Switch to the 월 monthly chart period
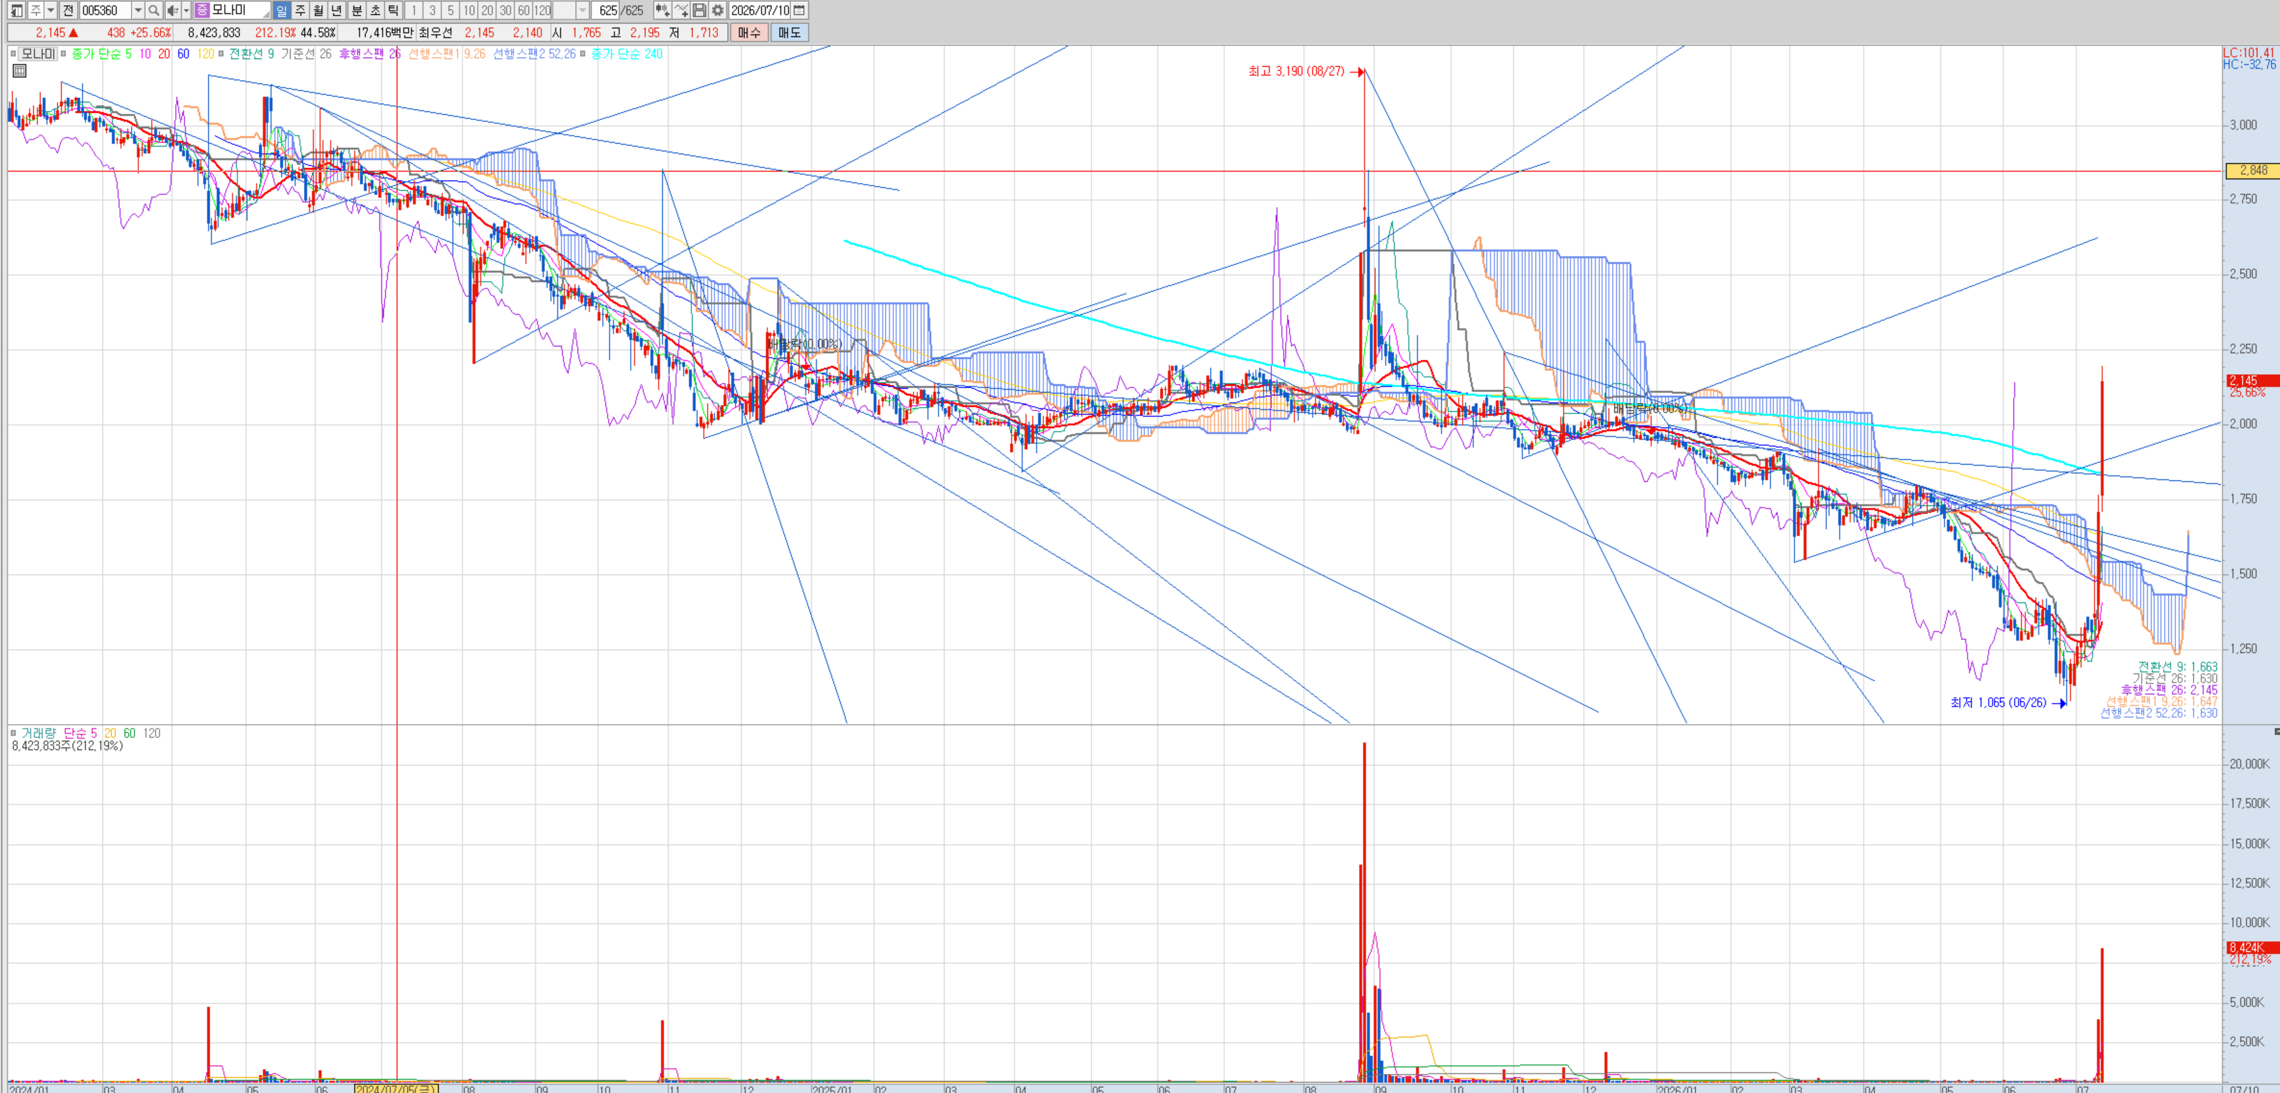Screen dimensions: 2280x1093 [319, 11]
